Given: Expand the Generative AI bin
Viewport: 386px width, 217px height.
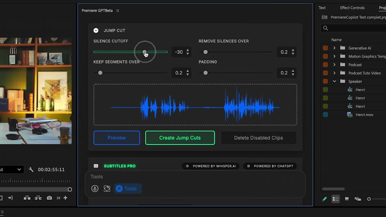Looking at the screenshot, I should (x=334, y=48).
